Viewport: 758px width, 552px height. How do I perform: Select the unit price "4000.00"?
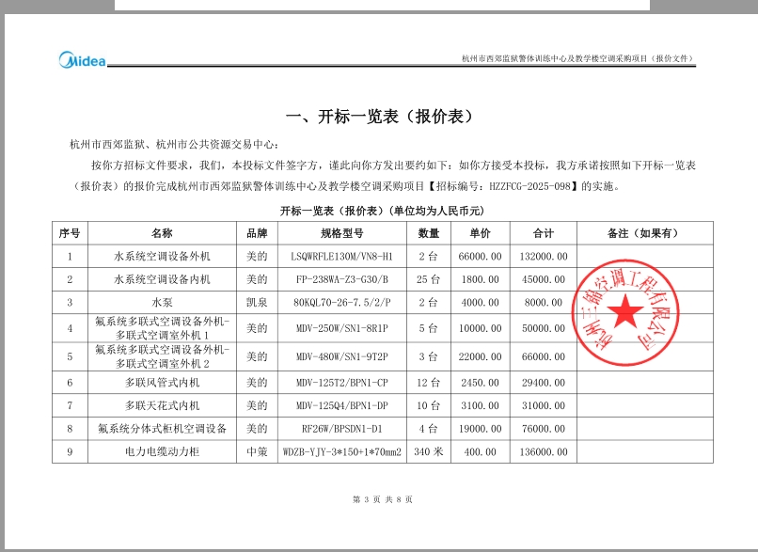pyautogui.click(x=480, y=303)
